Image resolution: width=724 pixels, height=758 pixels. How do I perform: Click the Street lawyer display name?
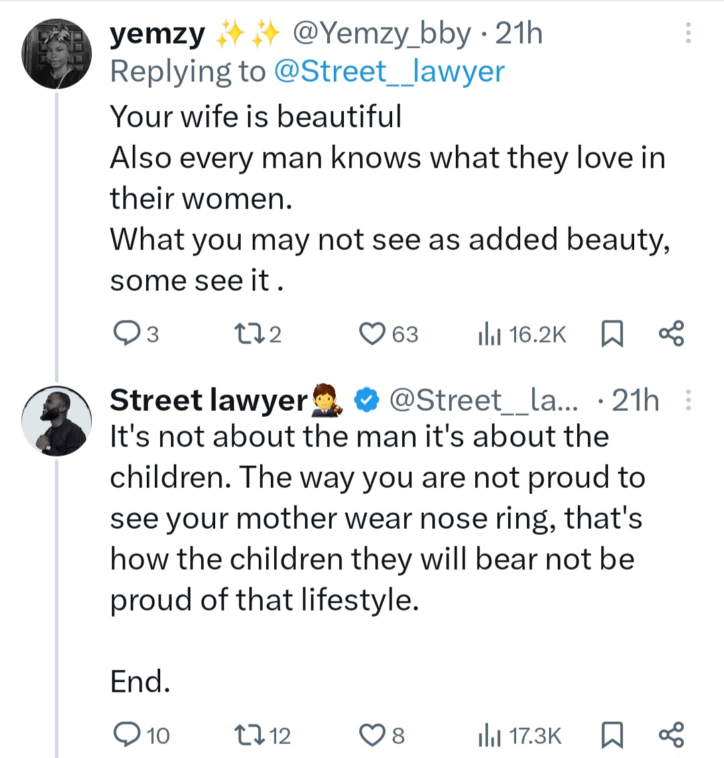point(208,401)
